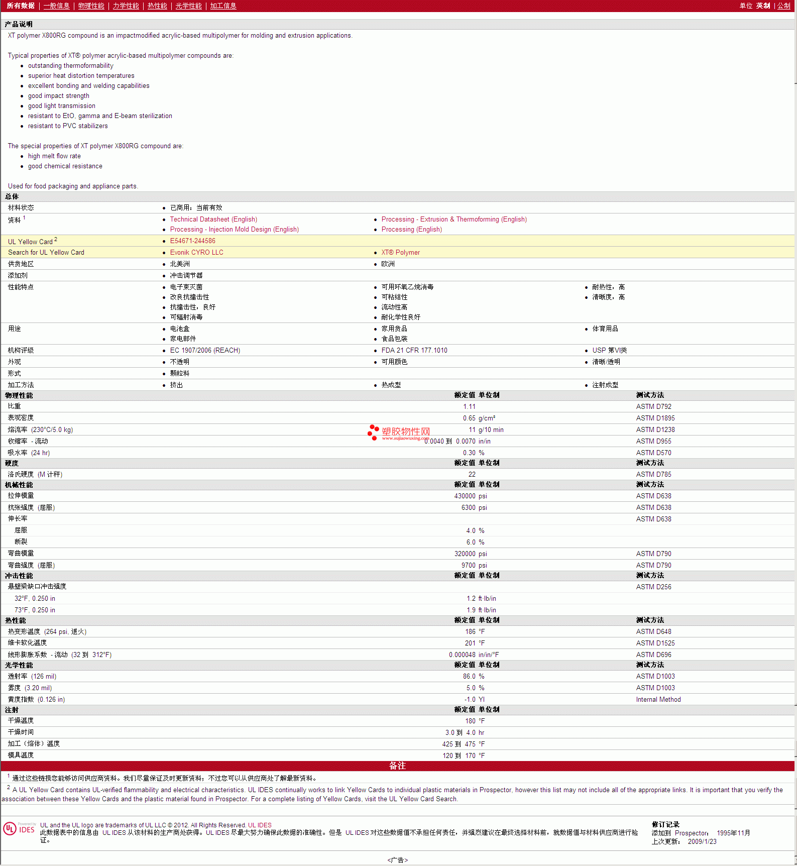Select the 产品说明 section header
The image size is (797, 866).
click(x=19, y=25)
